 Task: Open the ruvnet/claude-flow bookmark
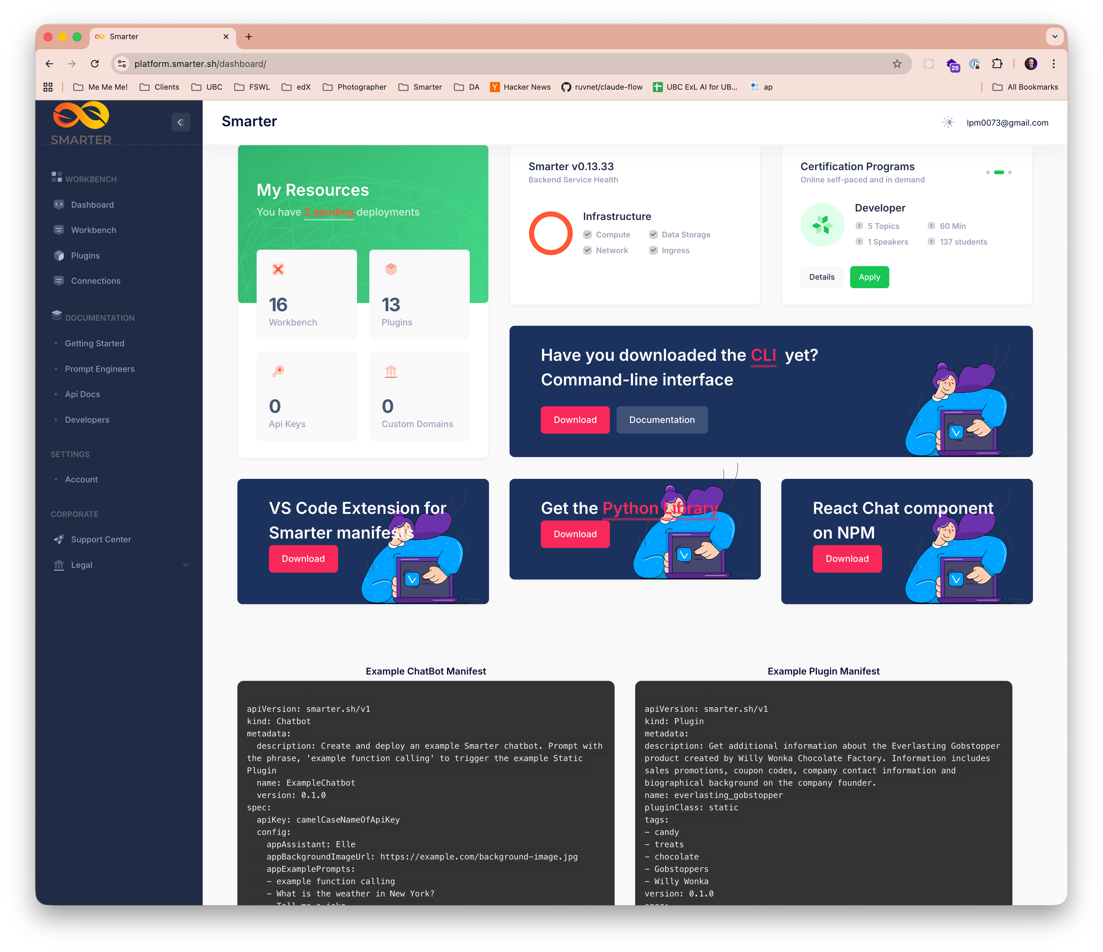point(602,87)
